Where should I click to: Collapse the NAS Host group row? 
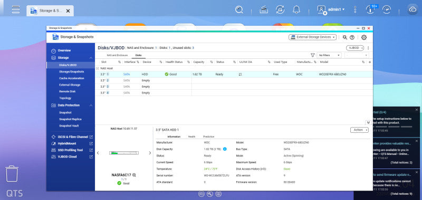[98, 69]
